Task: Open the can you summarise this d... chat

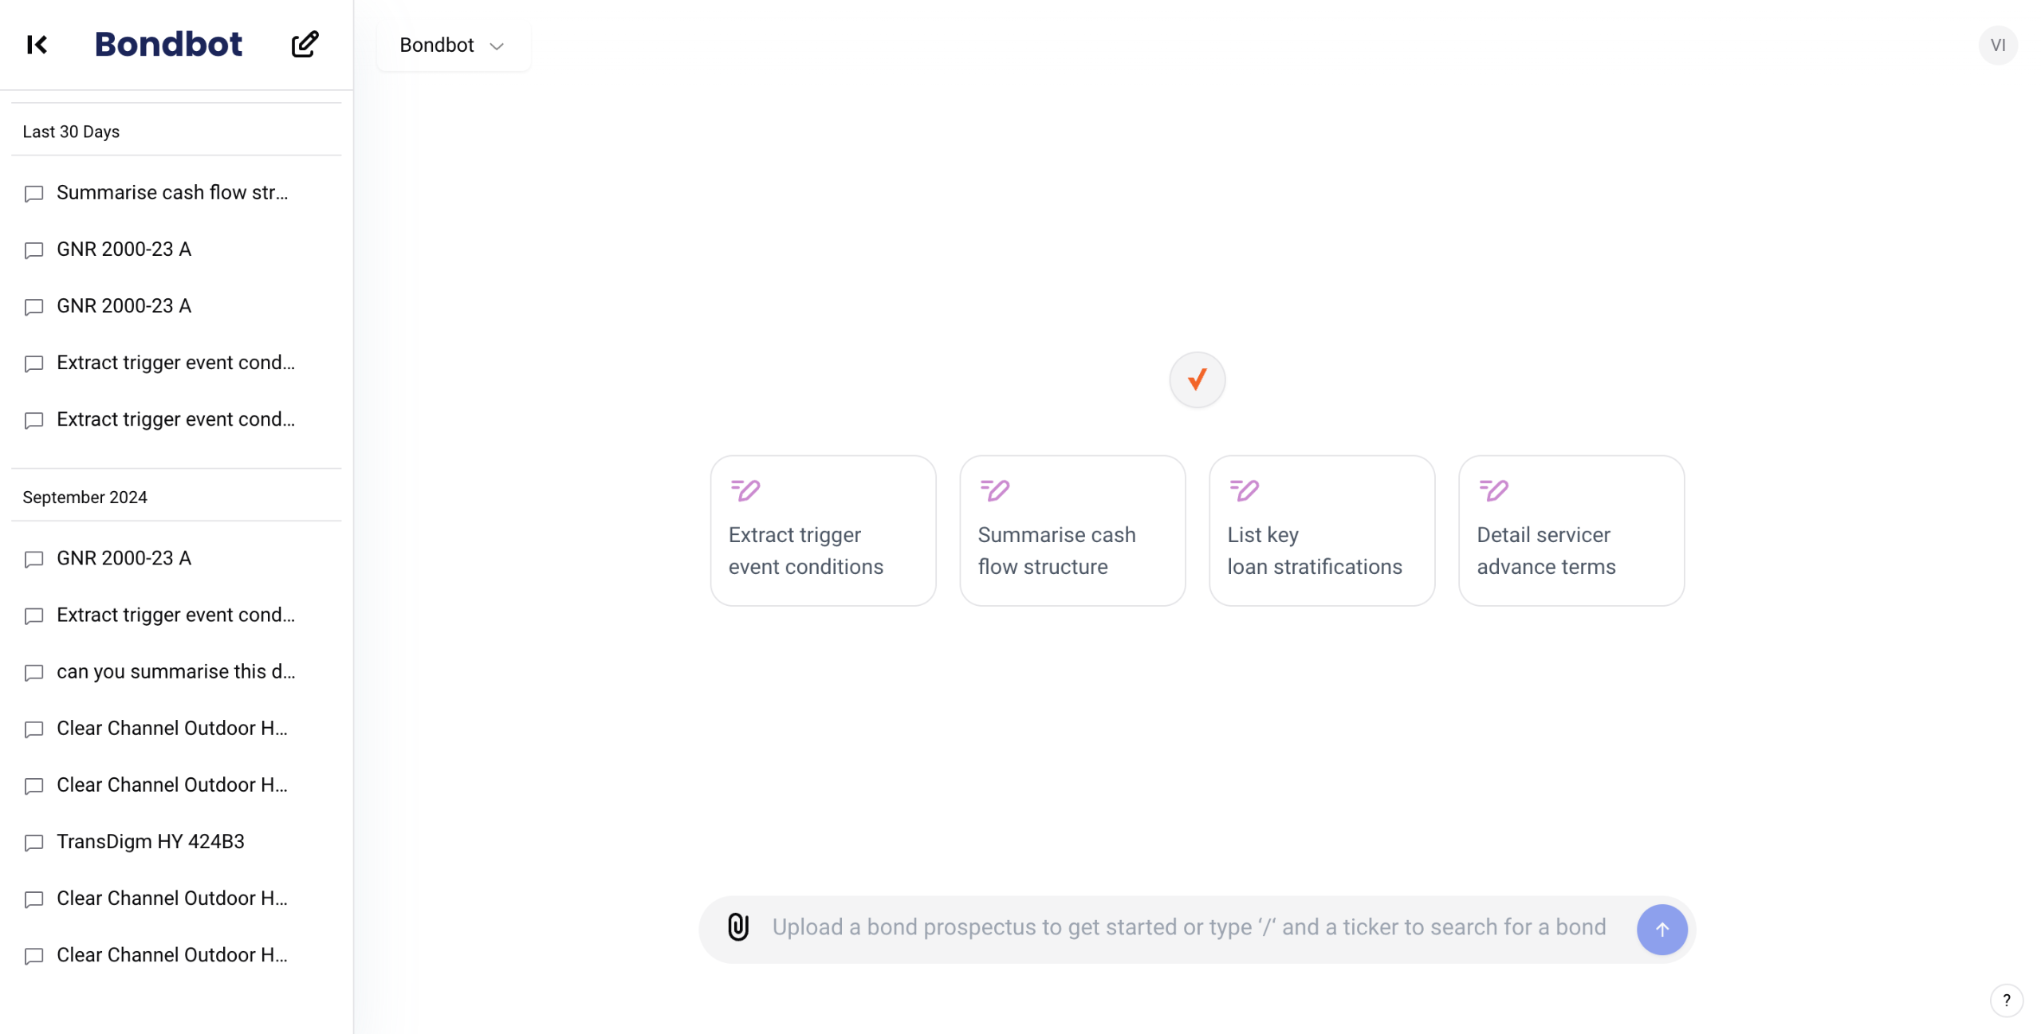Action: tap(175, 672)
